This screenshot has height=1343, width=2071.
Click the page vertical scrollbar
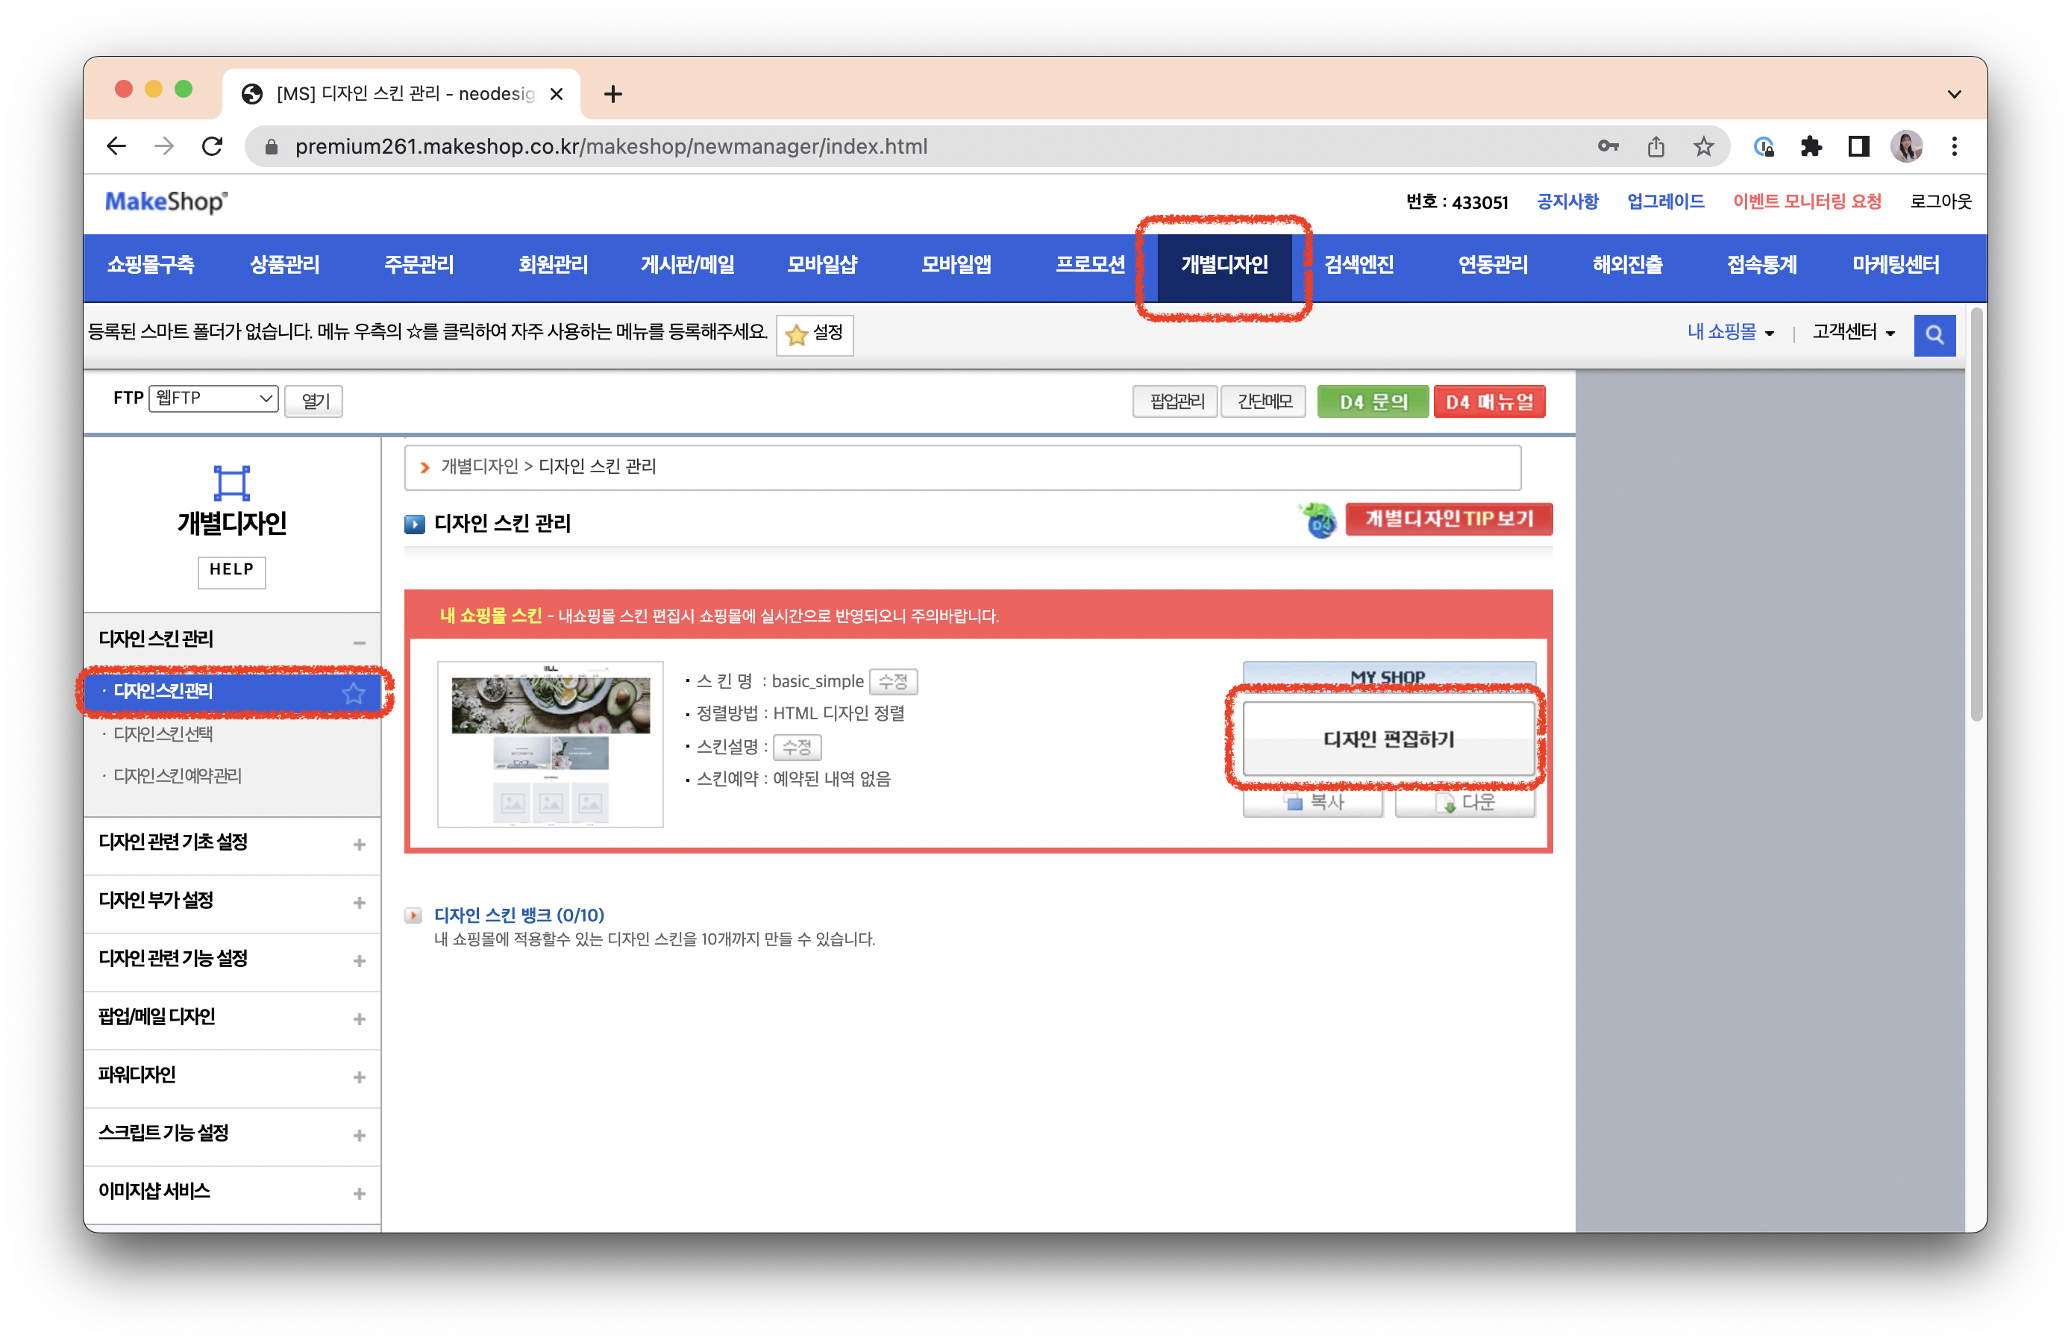pos(1976,513)
